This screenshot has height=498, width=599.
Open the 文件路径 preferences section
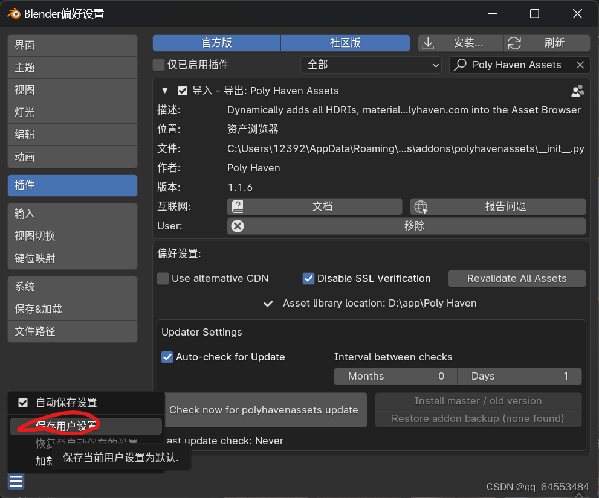point(73,331)
